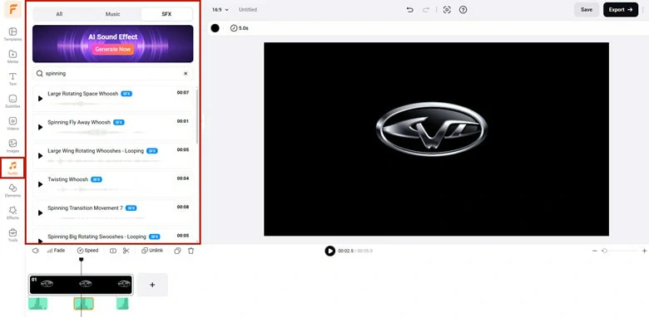
Task: Open the Media sidebar panel
Action: [12, 56]
